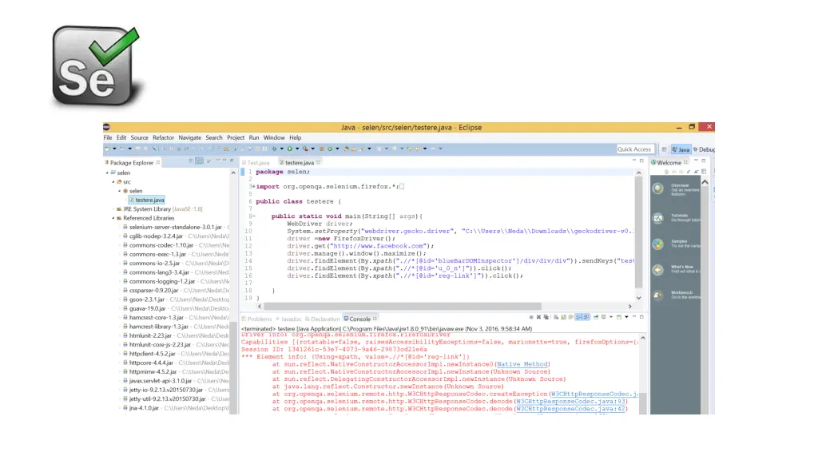
Task: Collapse the selen project node
Action: pos(108,172)
